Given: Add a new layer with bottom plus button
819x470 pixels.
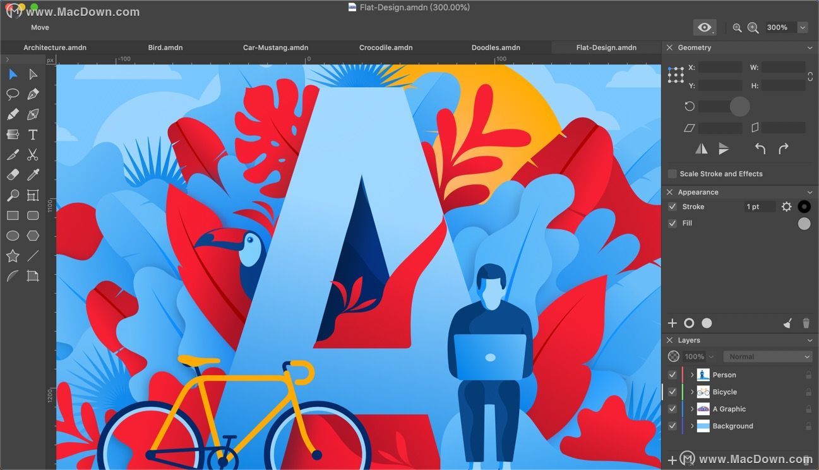Looking at the screenshot, I should coord(673,460).
